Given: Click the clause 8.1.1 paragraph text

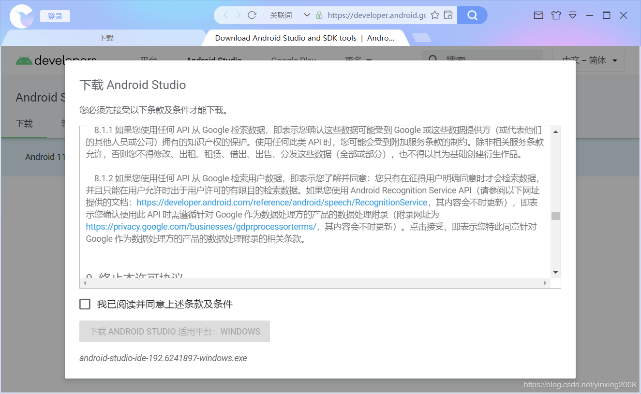Looking at the screenshot, I should [314, 142].
